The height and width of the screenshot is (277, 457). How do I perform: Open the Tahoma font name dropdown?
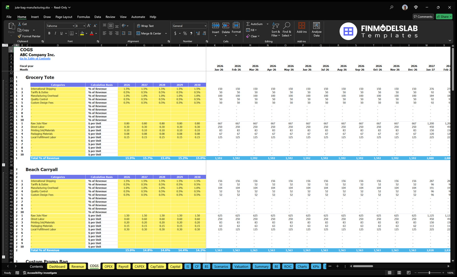point(73,26)
